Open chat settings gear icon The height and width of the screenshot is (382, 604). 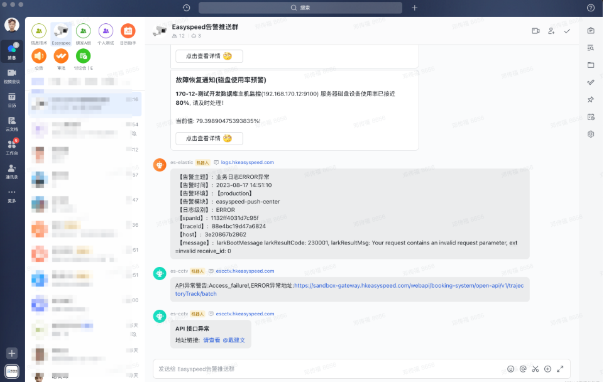point(591,134)
